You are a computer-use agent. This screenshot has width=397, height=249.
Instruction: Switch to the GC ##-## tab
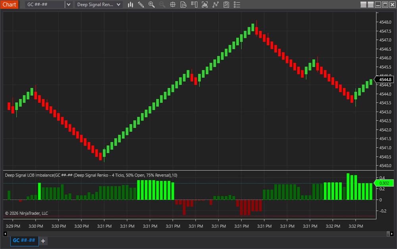(x=24, y=241)
